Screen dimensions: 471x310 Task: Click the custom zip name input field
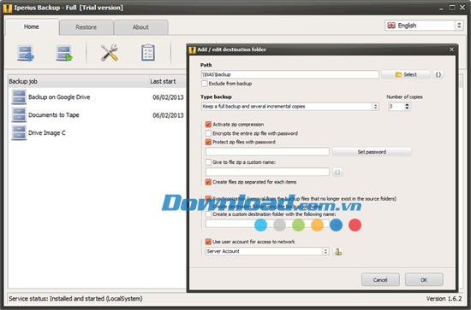click(267, 172)
